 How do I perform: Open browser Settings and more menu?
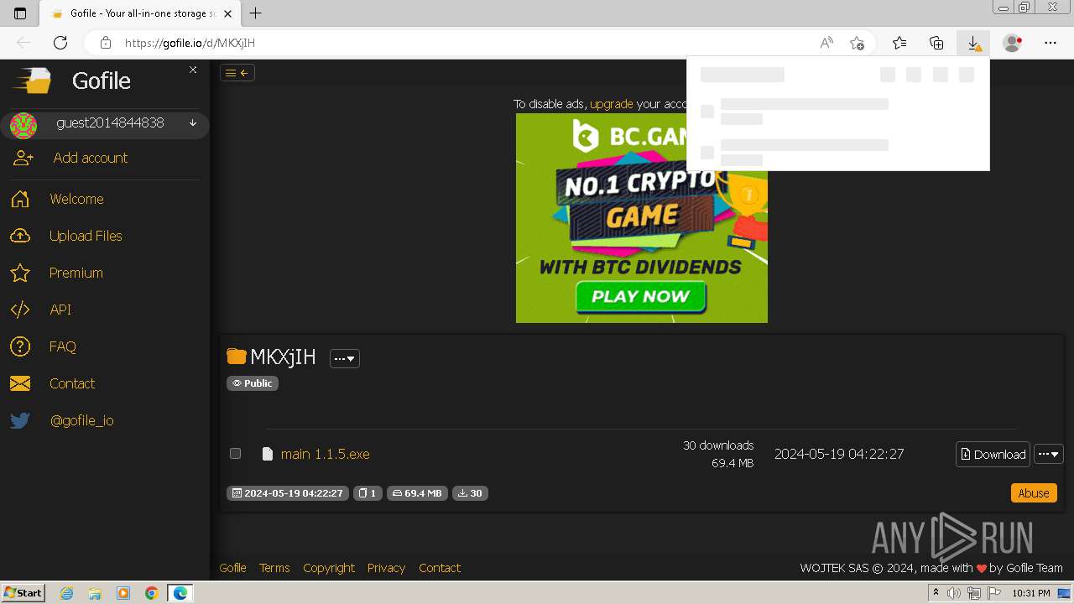coord(1051,43)
